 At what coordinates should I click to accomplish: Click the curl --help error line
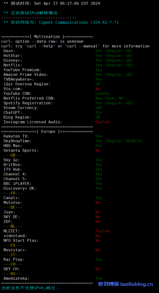[75, 46]
